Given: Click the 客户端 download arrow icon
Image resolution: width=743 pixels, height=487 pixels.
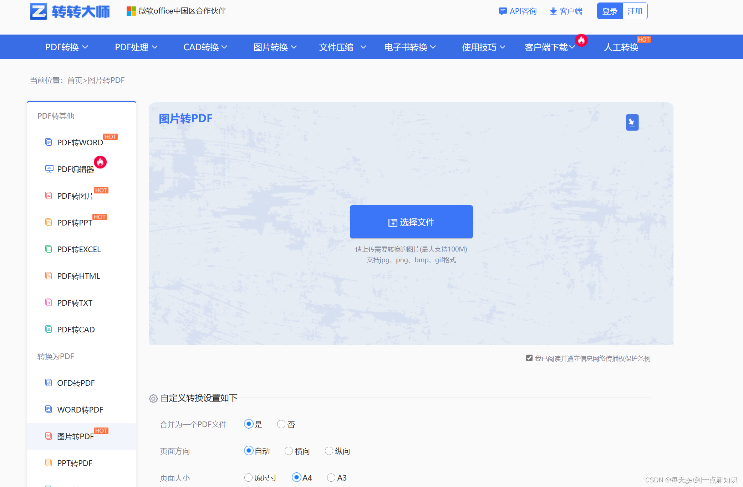Looking at the screenshot, I should tap(553, 11).
